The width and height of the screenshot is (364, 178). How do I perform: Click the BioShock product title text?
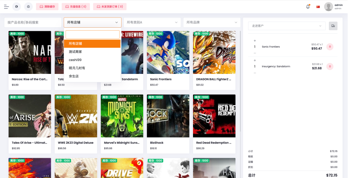[x=157, y=143]
